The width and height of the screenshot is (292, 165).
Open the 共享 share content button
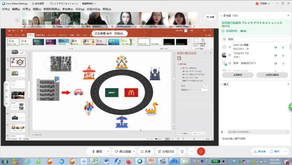pyautogui.click(x=145, y=151)
